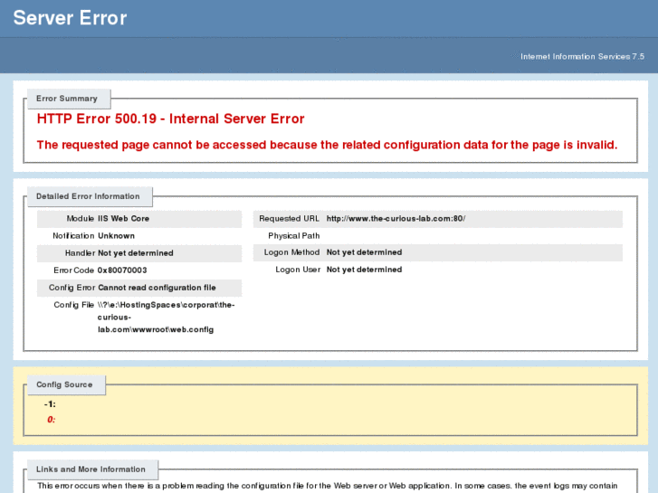Click the HTTP Error 500.19 heading
The image size is (658, 493).
170,119
